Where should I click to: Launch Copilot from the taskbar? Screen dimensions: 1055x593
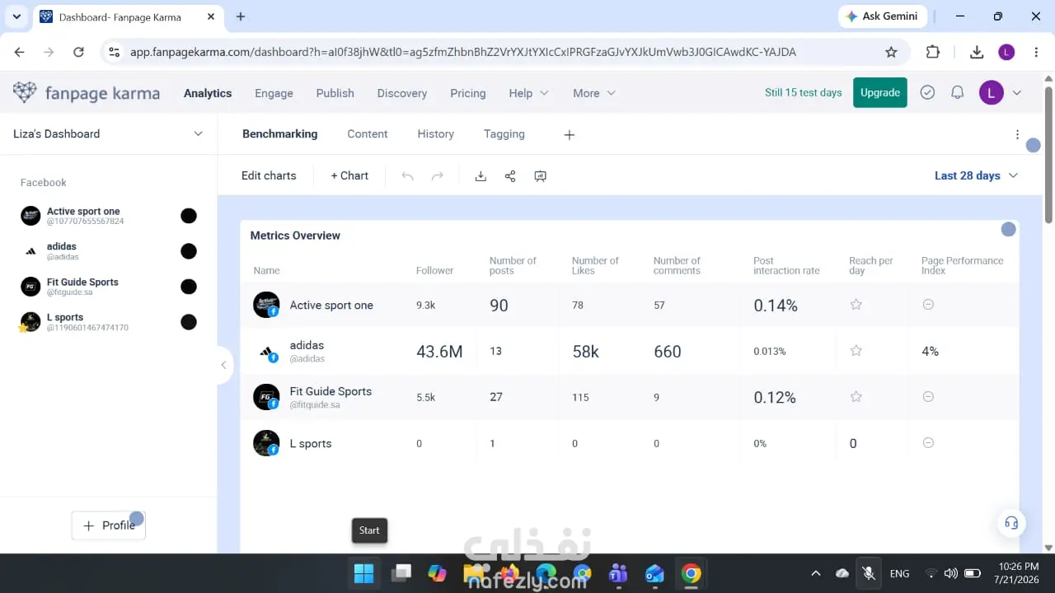[x=438, y=573]
